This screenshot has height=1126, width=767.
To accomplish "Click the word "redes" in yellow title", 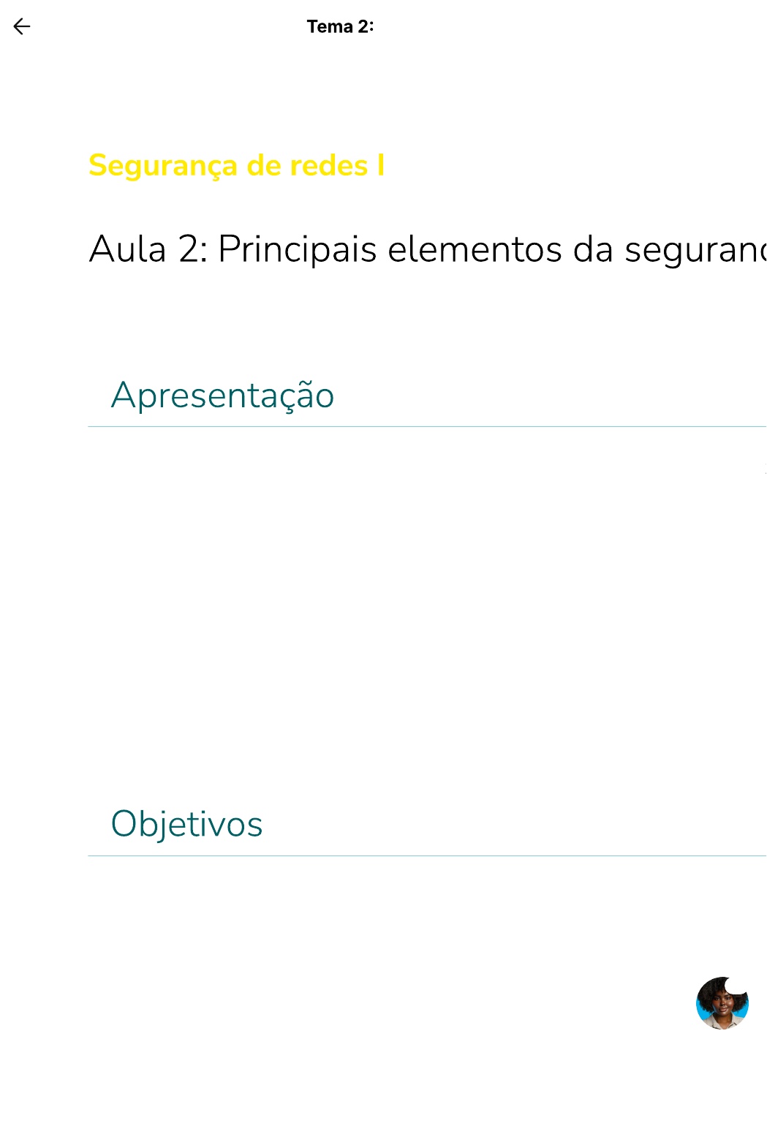I will tap(328, 165).
